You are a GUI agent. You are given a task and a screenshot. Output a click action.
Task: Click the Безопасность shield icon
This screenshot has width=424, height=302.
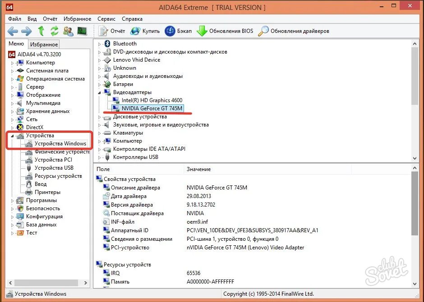coord(20,209)
